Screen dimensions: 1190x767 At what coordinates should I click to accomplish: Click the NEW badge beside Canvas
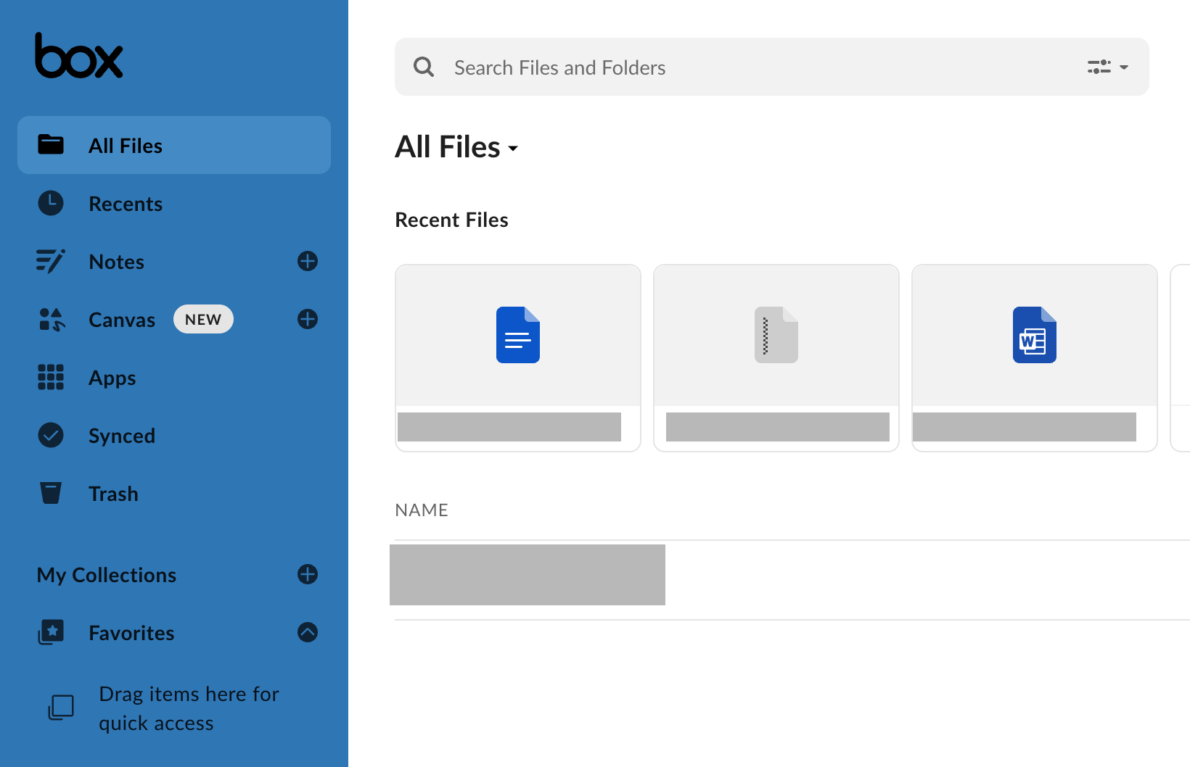click(203, 319)
